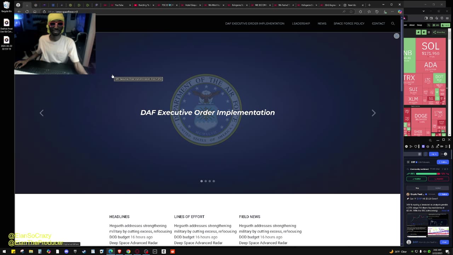Click the browser home icon
Screen dimensions: 453x255
click(x=35, y=12)
